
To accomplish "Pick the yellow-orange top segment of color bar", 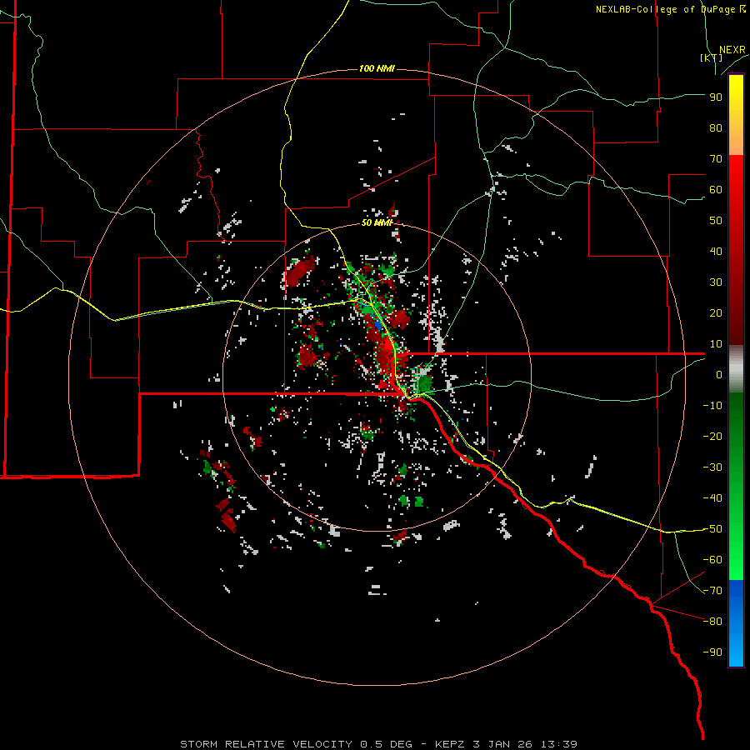I will [x=736, y=115].
